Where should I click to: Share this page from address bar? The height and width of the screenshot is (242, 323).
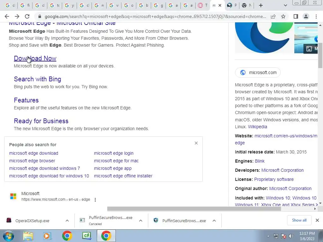coord(273,16)
